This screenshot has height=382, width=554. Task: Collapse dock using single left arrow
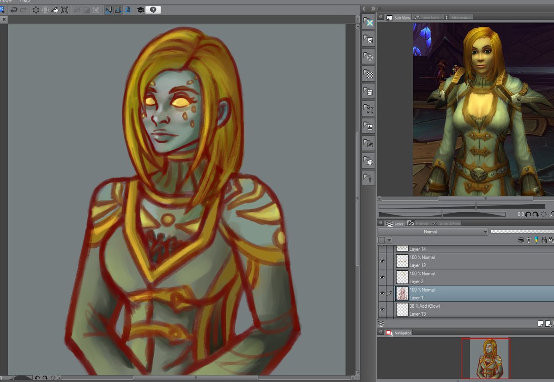pos(364,9)
